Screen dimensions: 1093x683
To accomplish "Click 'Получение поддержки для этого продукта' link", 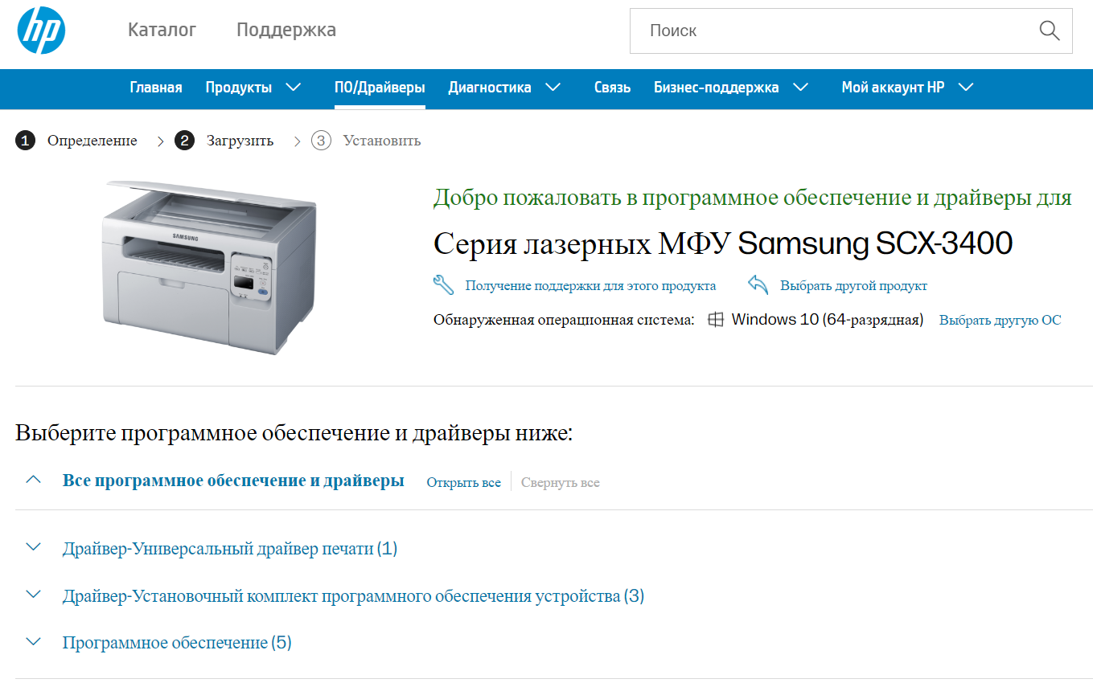I will click(x=590, y=286).
